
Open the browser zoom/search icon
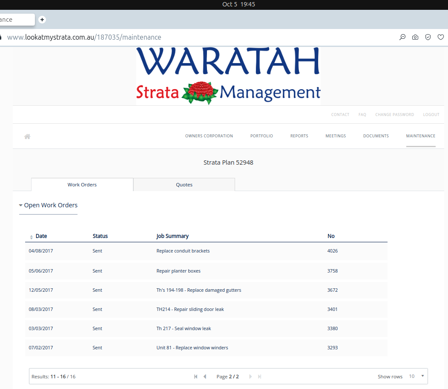[402, 37]
